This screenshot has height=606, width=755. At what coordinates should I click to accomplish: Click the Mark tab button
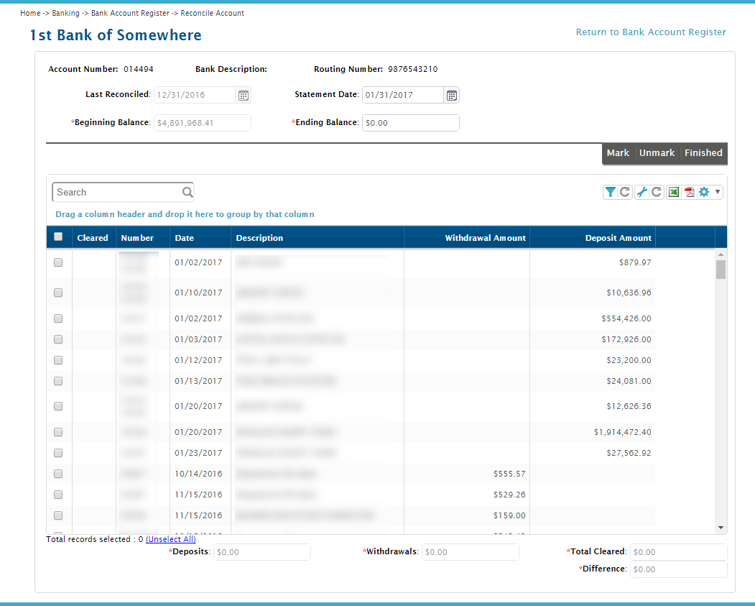618,153
